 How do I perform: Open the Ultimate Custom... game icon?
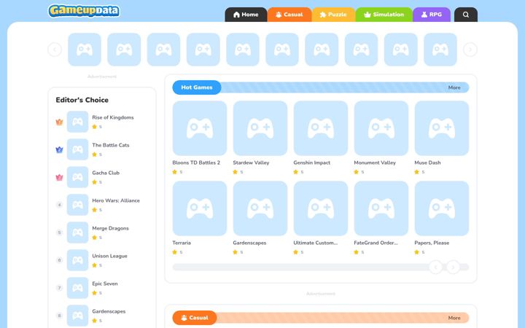321,208
